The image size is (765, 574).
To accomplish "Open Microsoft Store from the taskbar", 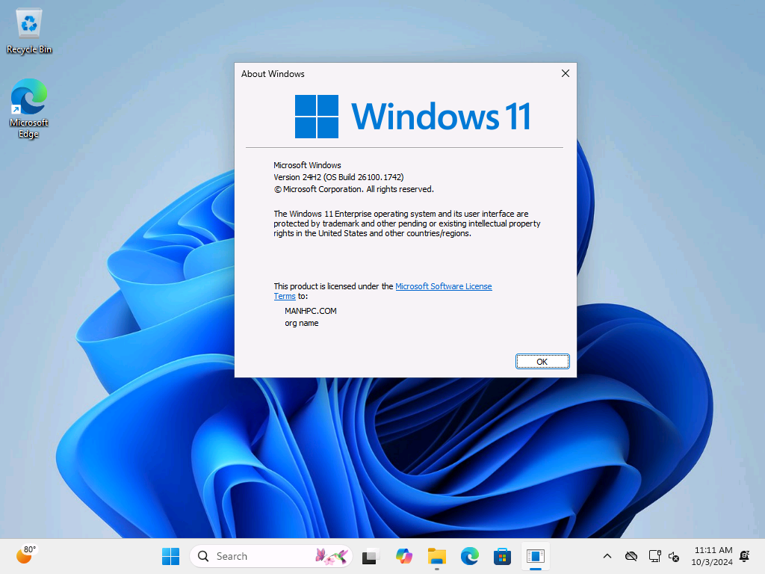I will point(502,556).
